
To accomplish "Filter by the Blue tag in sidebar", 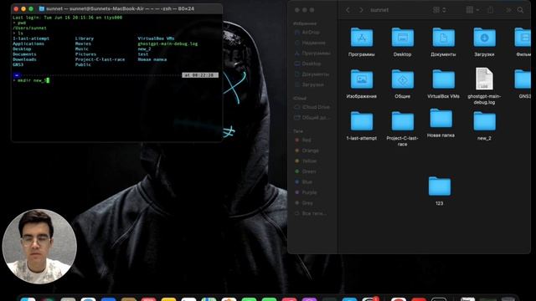I will pos(303,182).
